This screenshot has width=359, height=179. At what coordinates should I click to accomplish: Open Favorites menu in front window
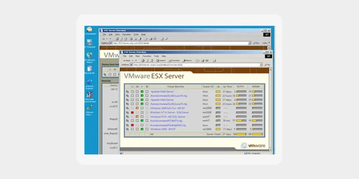coord(147,56)
